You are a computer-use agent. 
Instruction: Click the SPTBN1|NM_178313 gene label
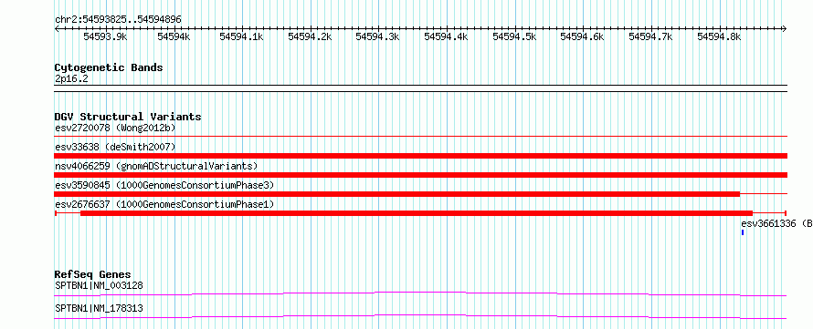tap(99, 309)
